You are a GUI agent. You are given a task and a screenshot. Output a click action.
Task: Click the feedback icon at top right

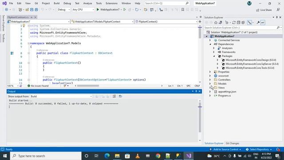(x=278, y=10)
